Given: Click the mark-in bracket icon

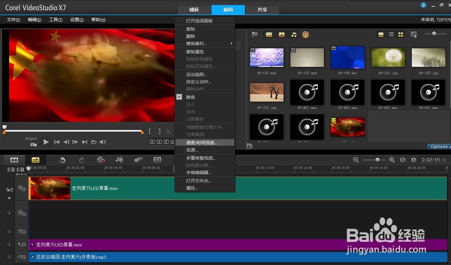Looking at the screenshot, I should (x=150, y=131).
